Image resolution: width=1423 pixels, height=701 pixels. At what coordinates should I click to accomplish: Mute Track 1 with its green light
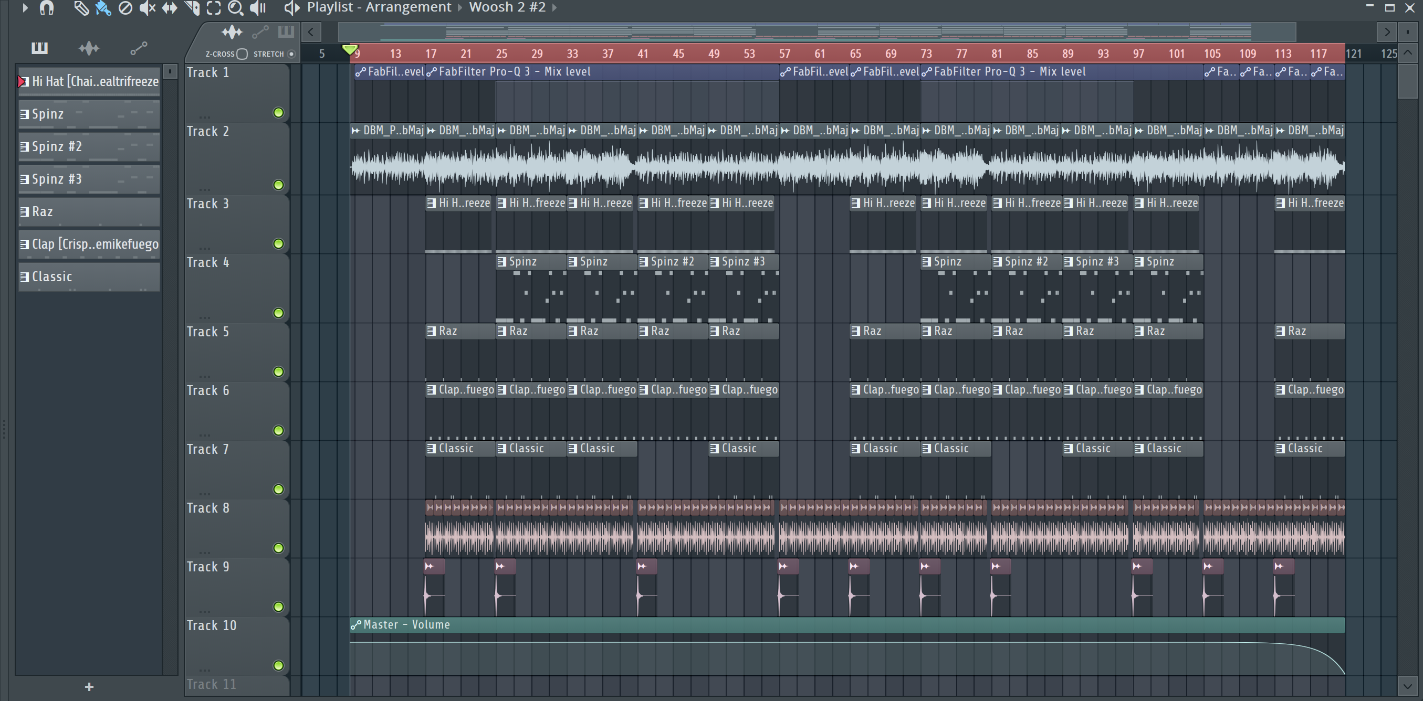tap(278, 113)
